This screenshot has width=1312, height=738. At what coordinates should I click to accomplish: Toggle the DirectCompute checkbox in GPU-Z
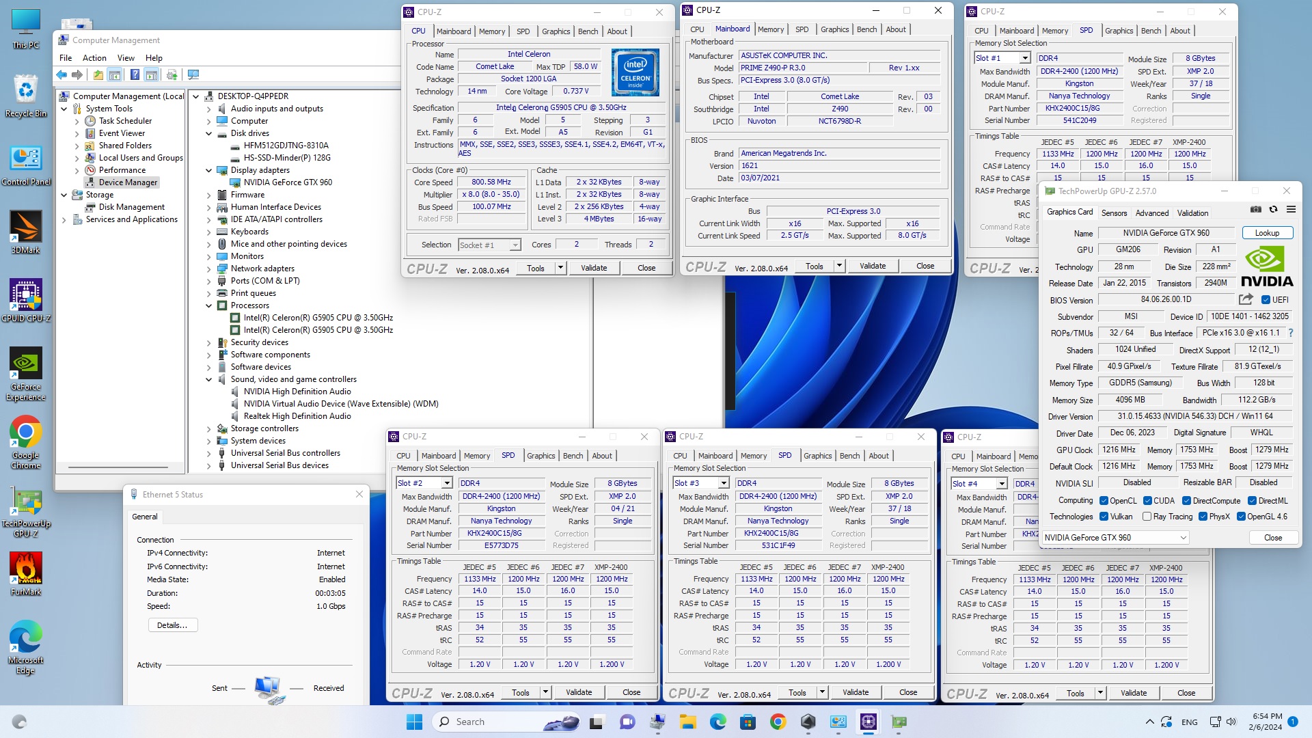pyautogui.click(x=1187, y=501)
